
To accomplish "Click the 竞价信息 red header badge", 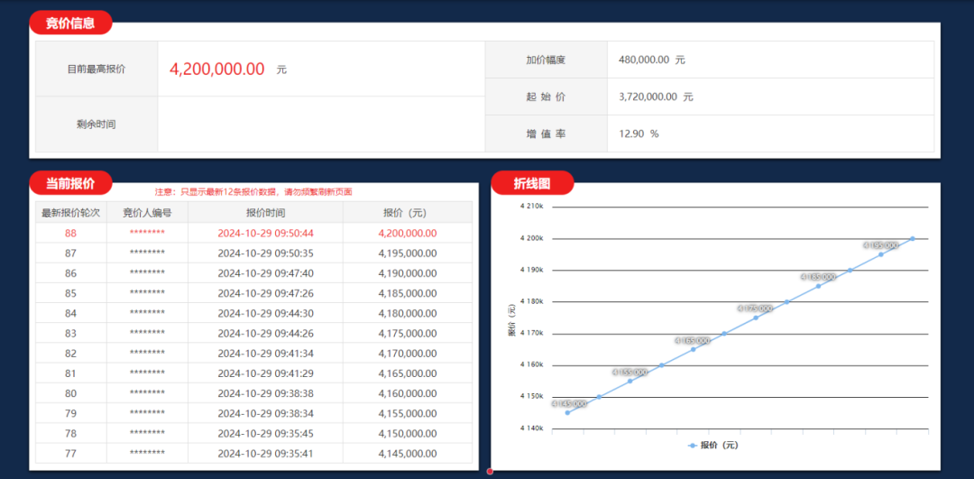I will [x=70, y=23].
